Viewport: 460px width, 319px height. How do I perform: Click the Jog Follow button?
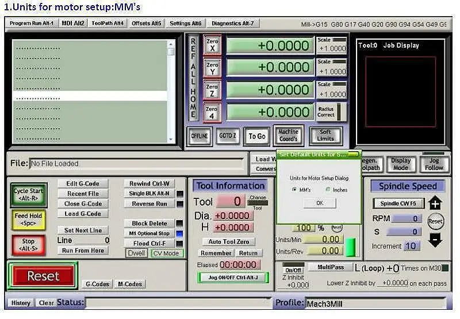pyautogui.click(x=434, y=164)
